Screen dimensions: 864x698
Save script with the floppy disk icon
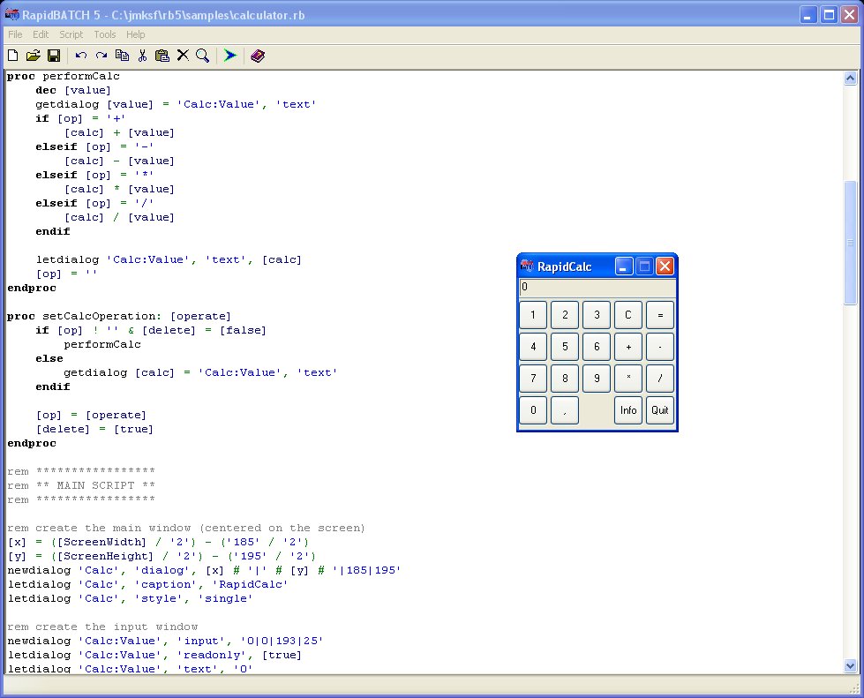tap(54, 56)
